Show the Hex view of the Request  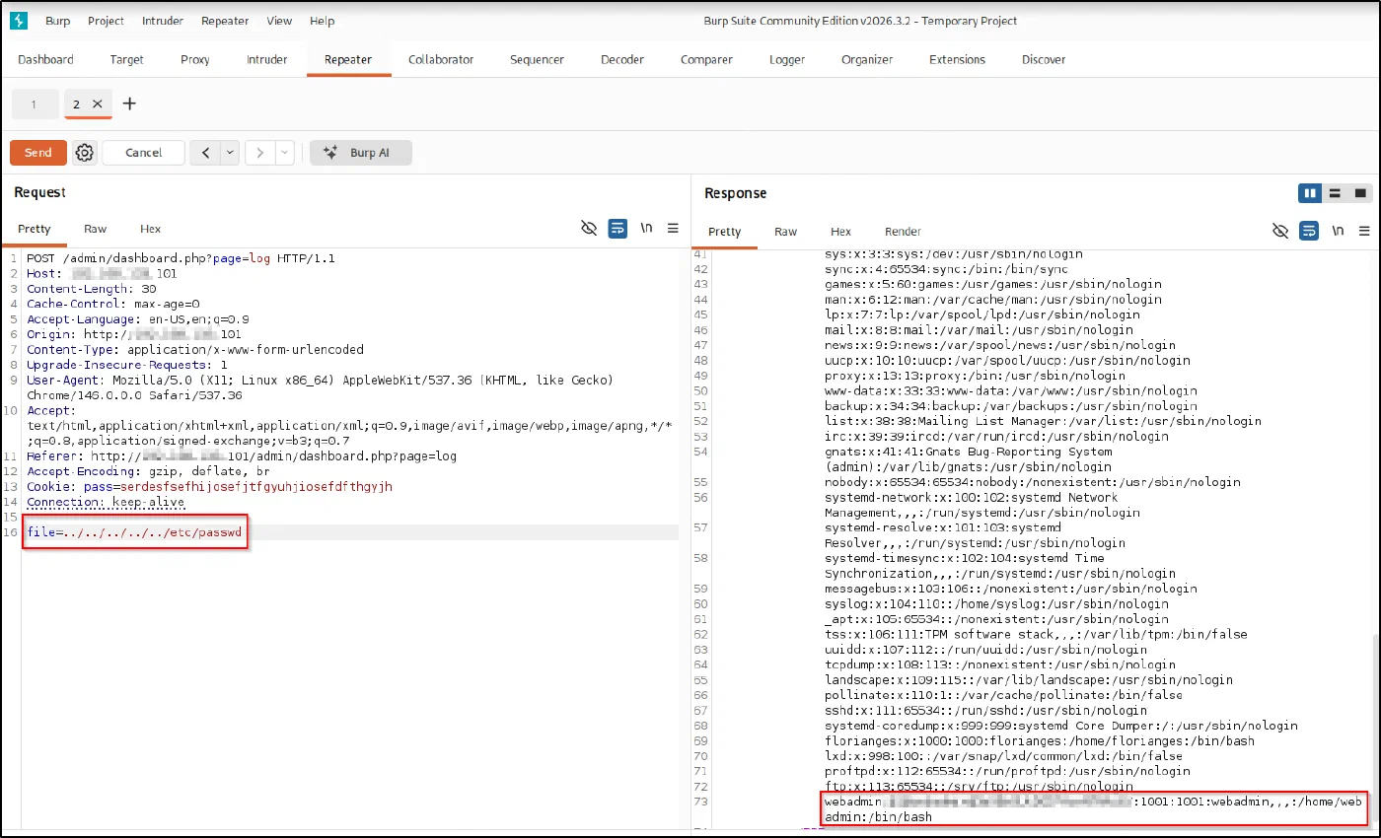point(150,229)
